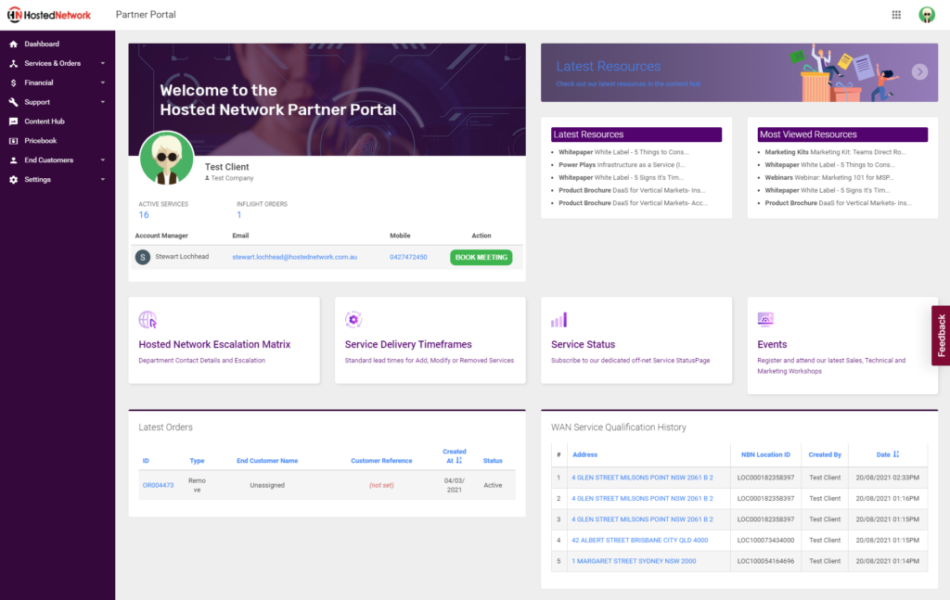Viewport: 950px width, 600px height.
Task: Click stewart.lochhead@hostednetwork.com.au email link
Action: click(294, 257)
